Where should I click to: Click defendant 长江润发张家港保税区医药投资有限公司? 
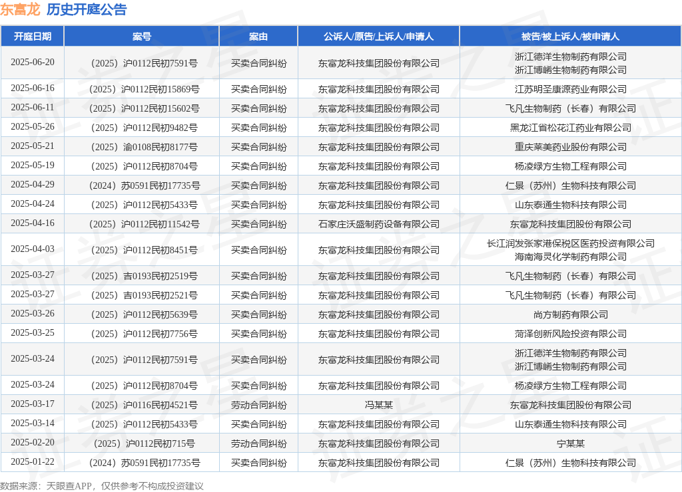click(571, 243)
